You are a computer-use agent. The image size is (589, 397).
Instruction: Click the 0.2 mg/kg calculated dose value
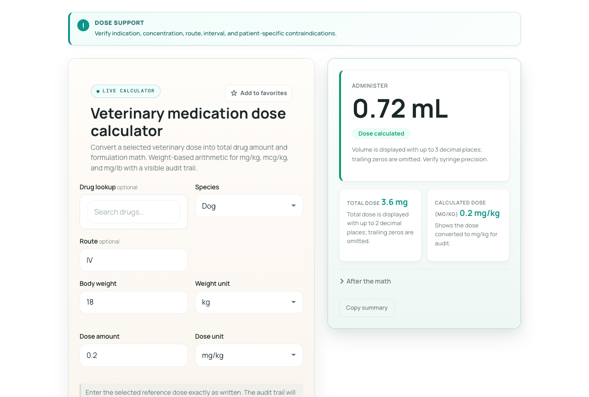coord(479,213)
